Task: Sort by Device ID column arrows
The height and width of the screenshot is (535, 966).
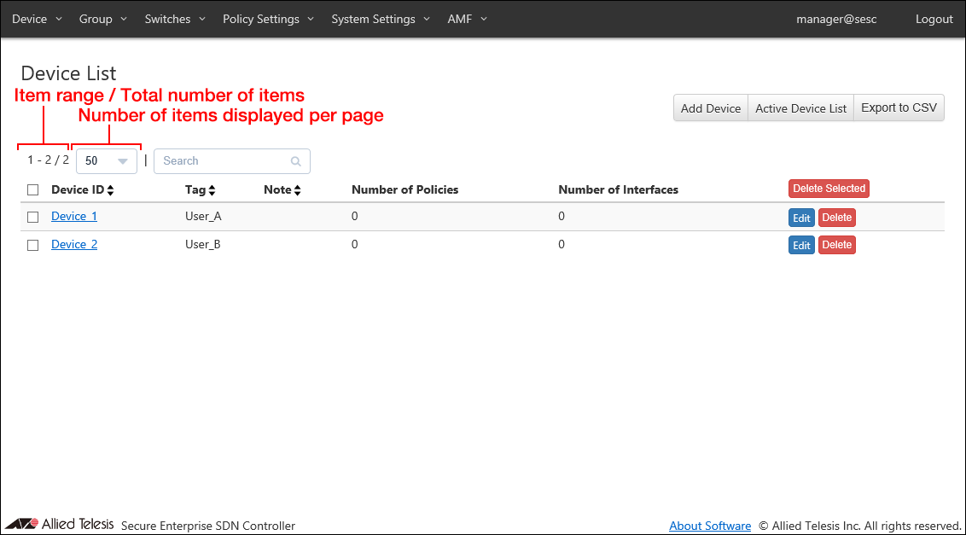Action: [110, 190]
